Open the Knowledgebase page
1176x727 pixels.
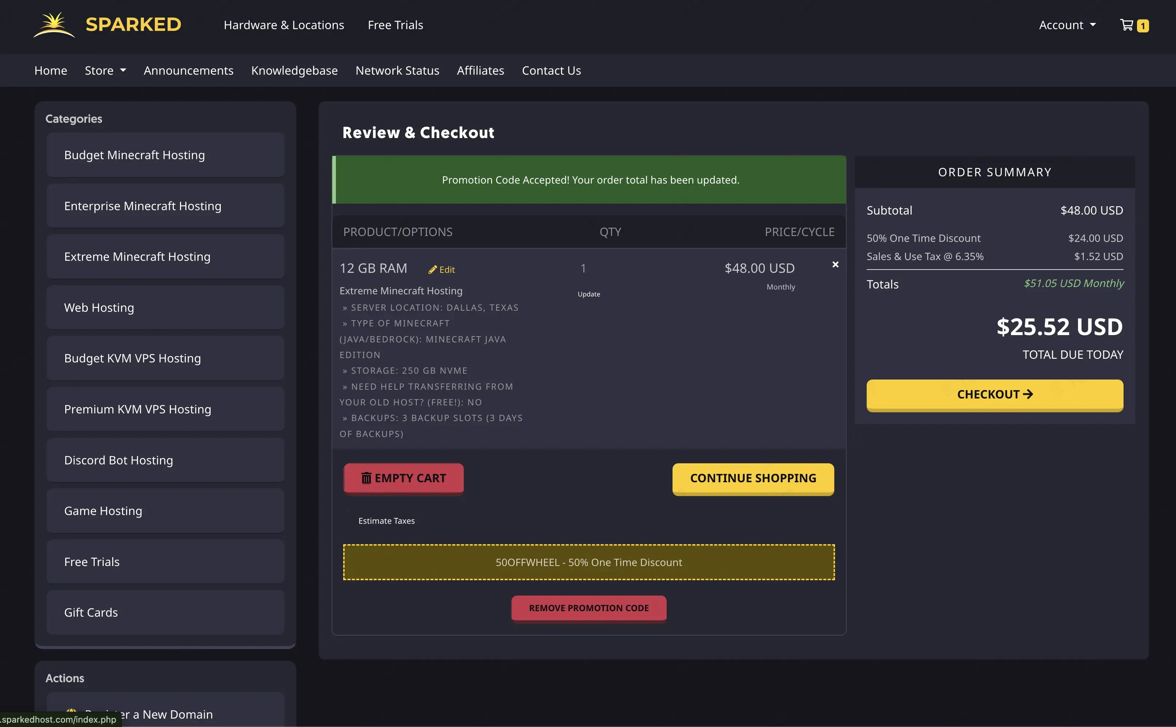click(x=294, y=70)
